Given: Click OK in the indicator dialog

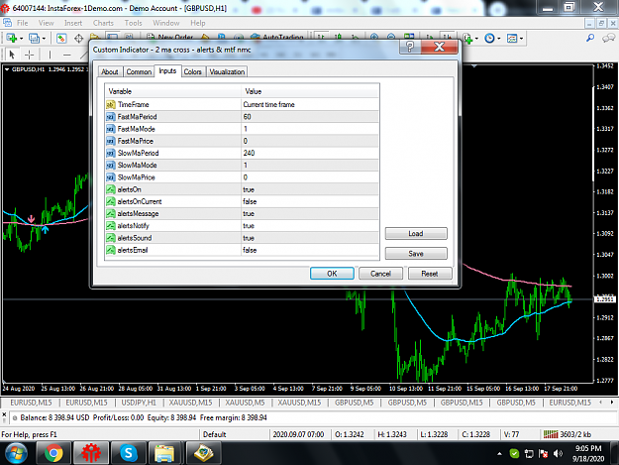Looking at the screenshot, I should point(332,274).
